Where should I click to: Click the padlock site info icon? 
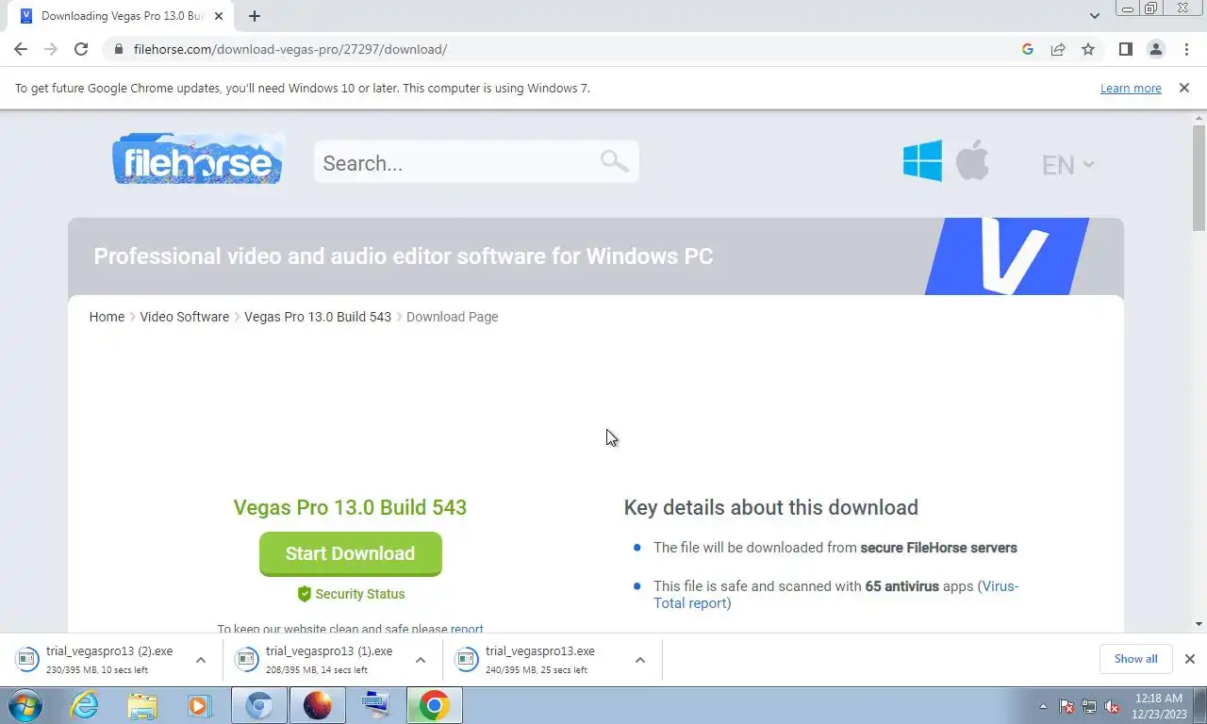coord(119,49)
